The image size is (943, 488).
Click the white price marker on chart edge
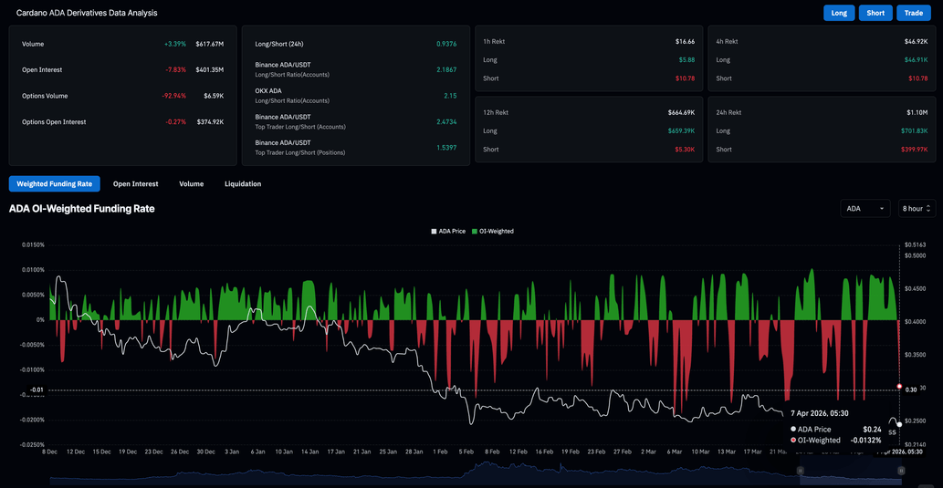(x=899, y=424)
